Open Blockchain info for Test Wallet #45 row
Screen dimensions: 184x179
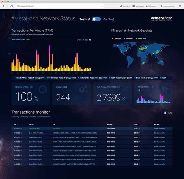(160, 129)
